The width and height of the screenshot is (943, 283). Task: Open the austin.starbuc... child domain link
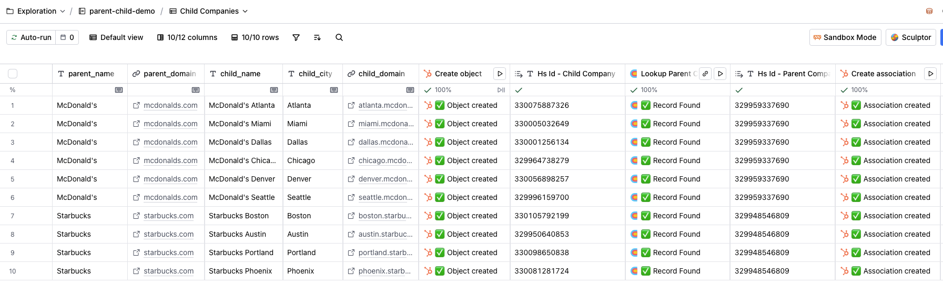tap(386, 234)
